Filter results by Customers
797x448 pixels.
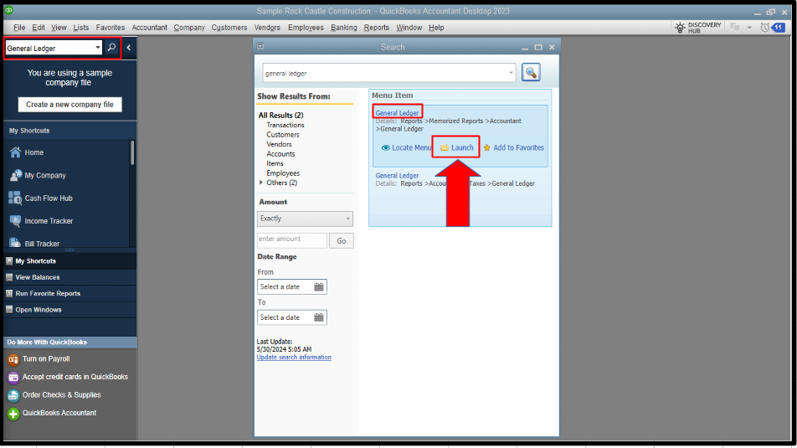click(283, 134)
